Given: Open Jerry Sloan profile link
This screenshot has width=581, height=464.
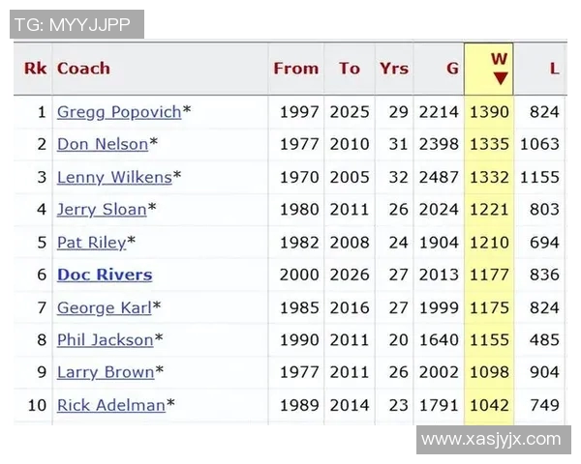Looking at the screenshot, I should click(x=102, y=210).
